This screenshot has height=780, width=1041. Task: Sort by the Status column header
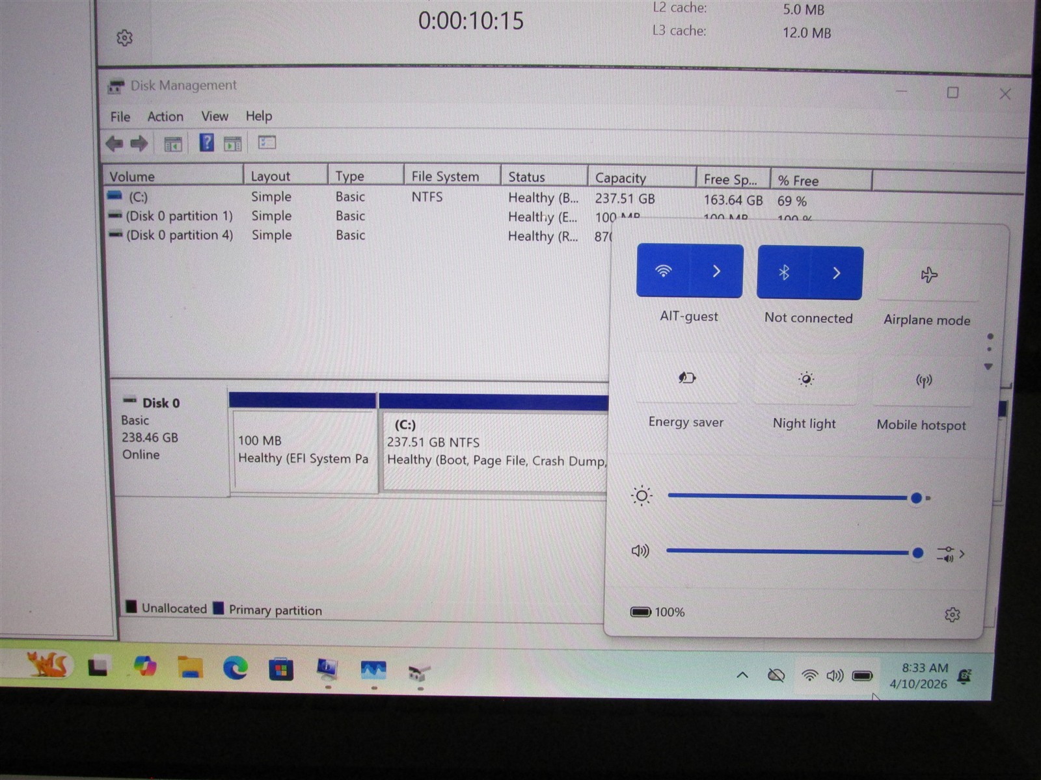click(545, 177)
